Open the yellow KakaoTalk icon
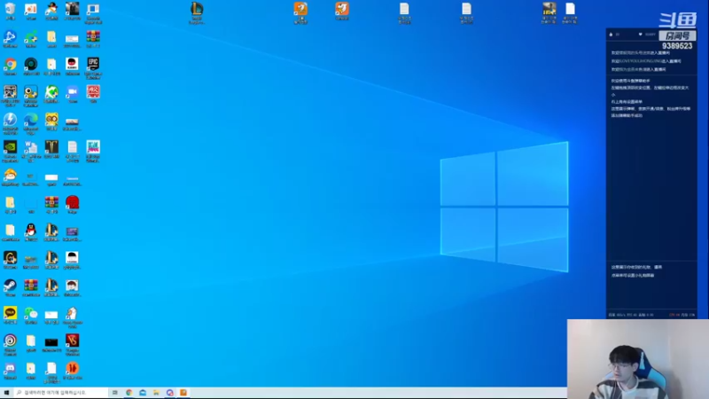The image size is (709, 399). (10, 315)
